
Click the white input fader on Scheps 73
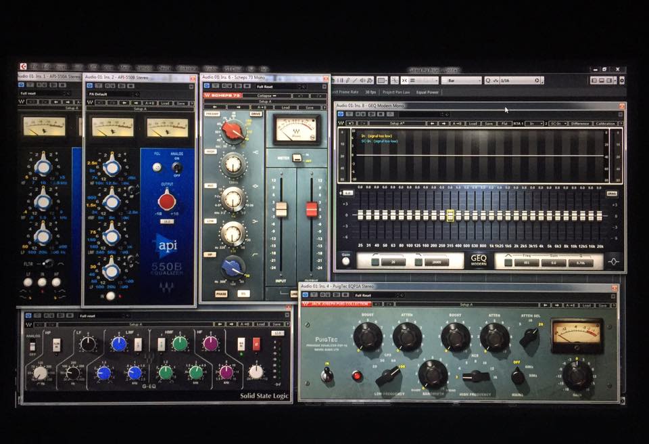coord(281,209)
